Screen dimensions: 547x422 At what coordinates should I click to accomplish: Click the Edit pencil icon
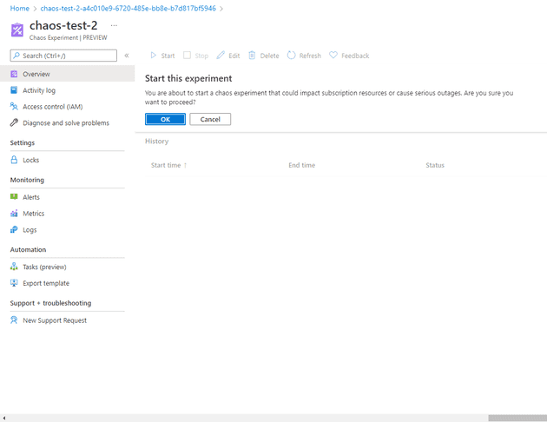pos(221,55)
